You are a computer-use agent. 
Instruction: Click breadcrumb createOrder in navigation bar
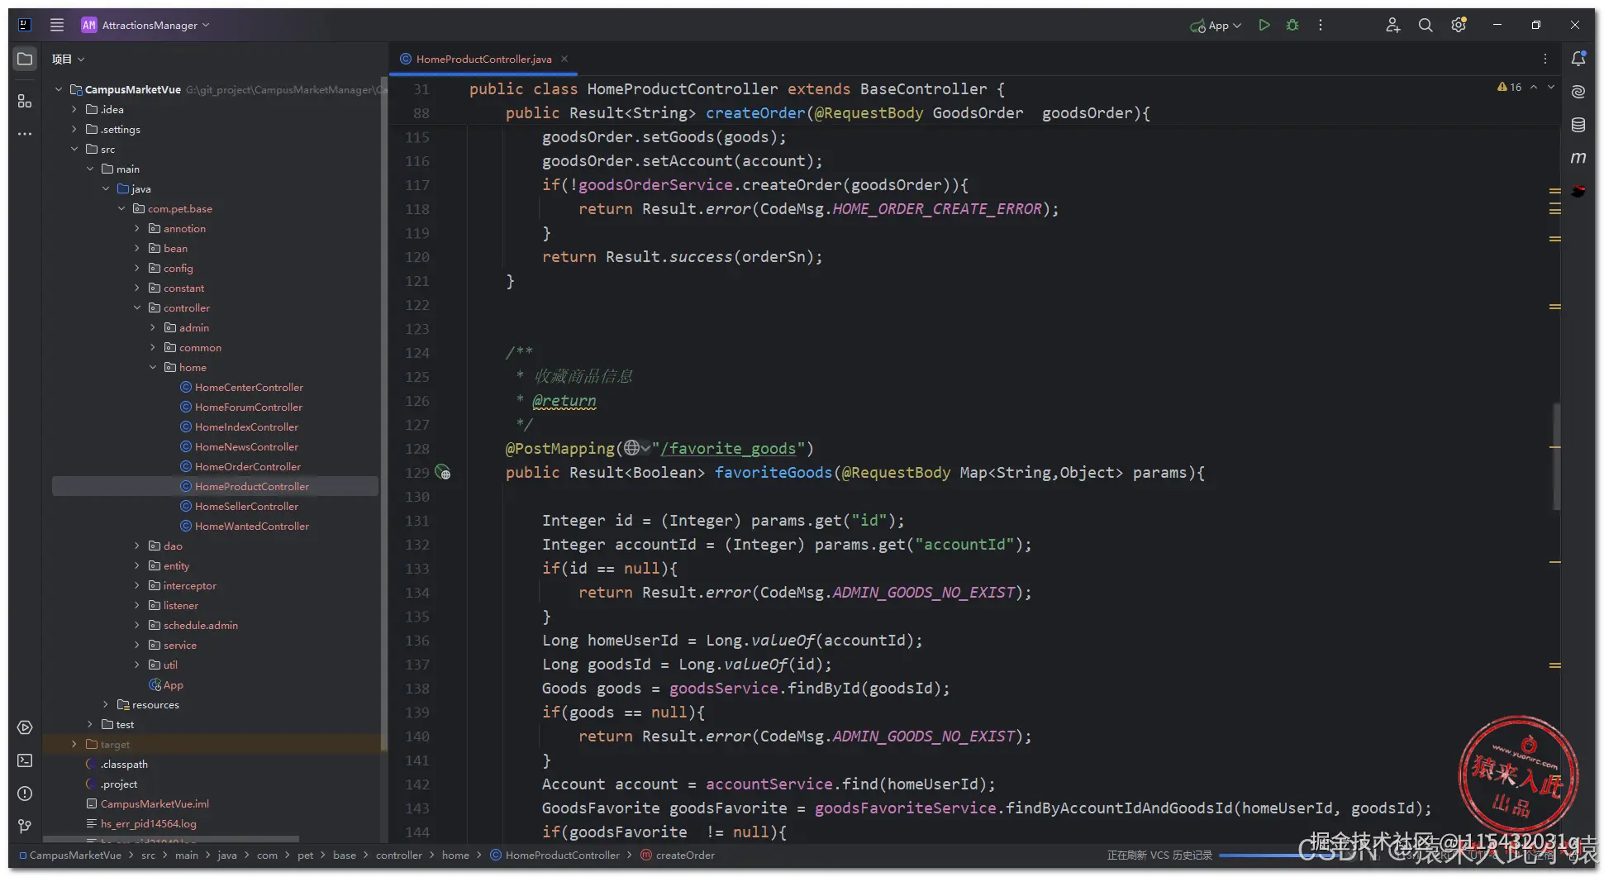pos(678,856)
